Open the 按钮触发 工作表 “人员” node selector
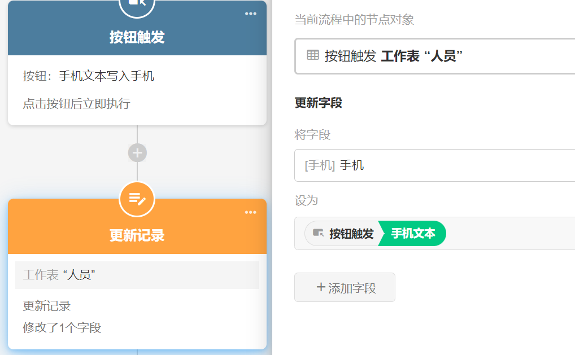 435,56
